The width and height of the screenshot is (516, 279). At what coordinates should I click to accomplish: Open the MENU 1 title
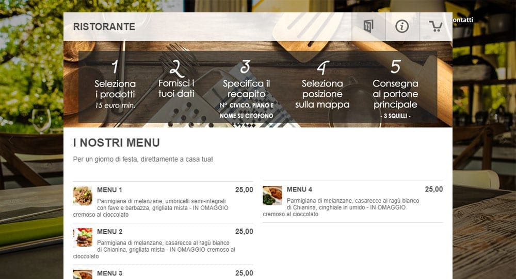(109, 190)
